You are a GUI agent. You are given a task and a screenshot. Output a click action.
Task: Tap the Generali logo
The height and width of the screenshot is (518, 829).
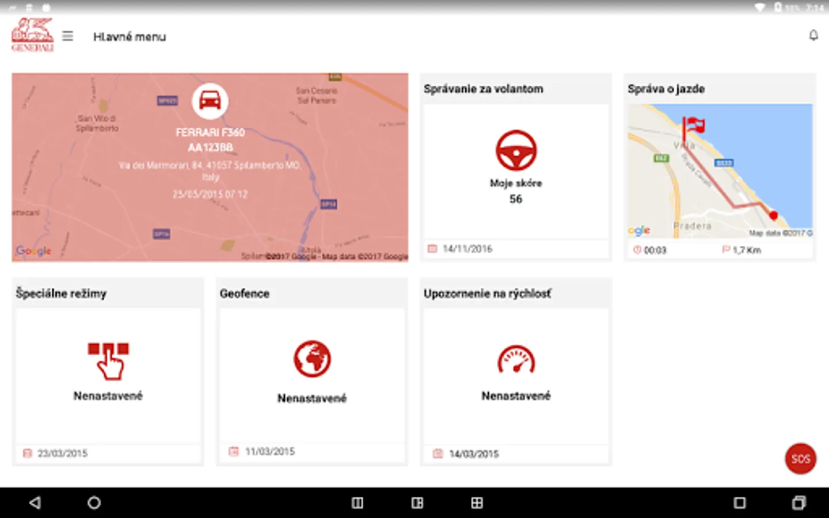32,35
